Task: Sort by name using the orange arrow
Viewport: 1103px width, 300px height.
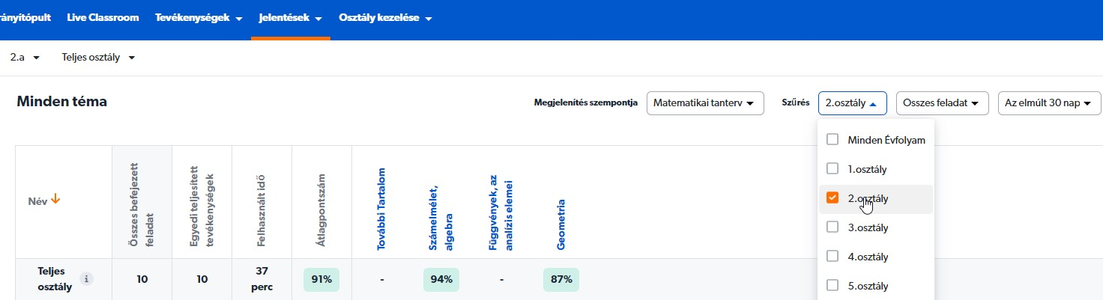Action: (x=55, y=200)
